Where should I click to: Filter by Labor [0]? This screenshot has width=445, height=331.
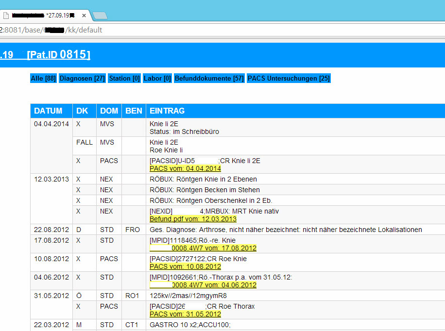click(x=157, y=78)
